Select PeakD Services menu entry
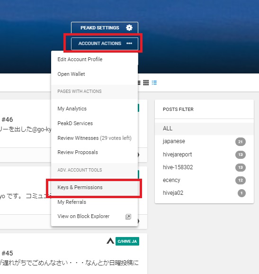The height and width of the screenshot is (274, 259). (94, 123)
